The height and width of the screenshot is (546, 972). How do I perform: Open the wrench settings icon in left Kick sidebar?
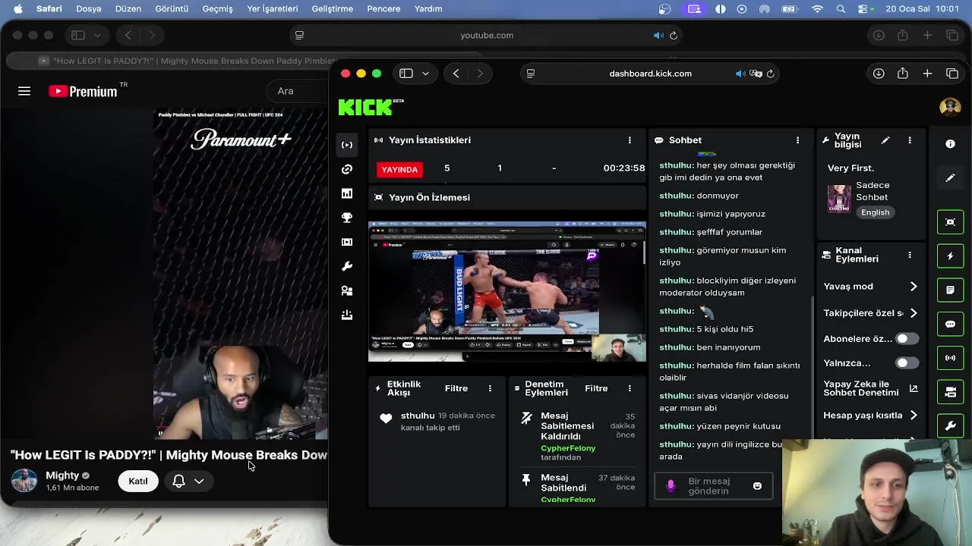click(347, 266)
